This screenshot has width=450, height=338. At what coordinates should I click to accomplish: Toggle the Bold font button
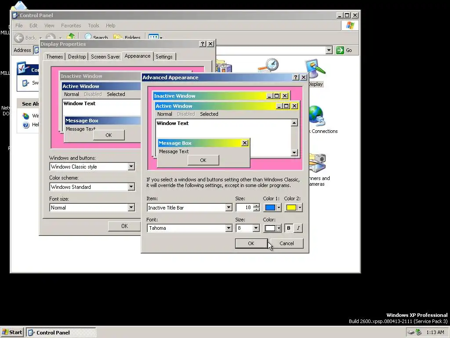(289, 228)
